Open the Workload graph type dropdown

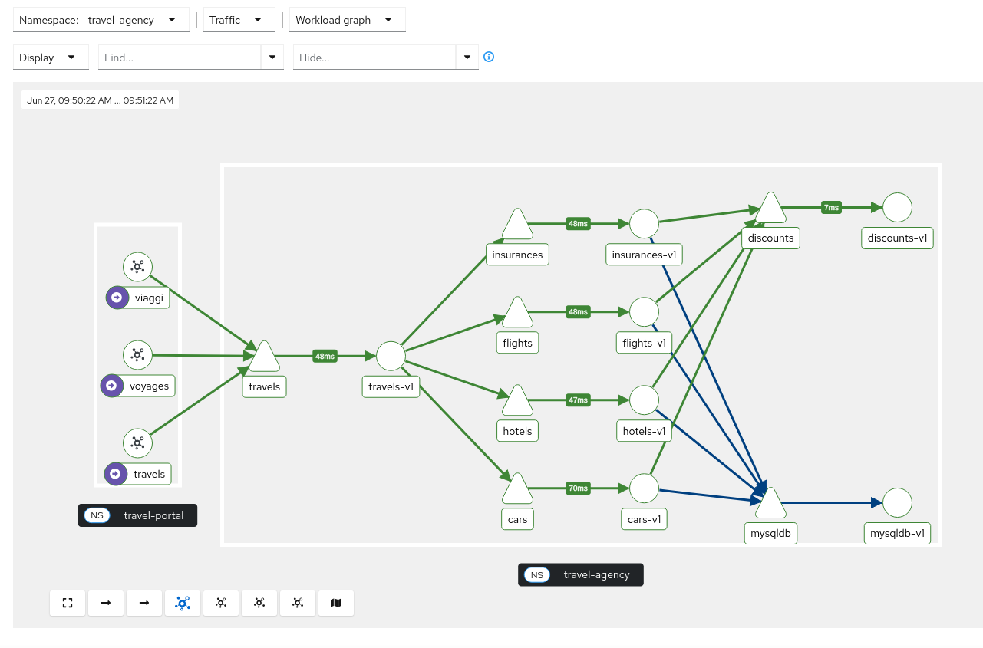[390, 20]
